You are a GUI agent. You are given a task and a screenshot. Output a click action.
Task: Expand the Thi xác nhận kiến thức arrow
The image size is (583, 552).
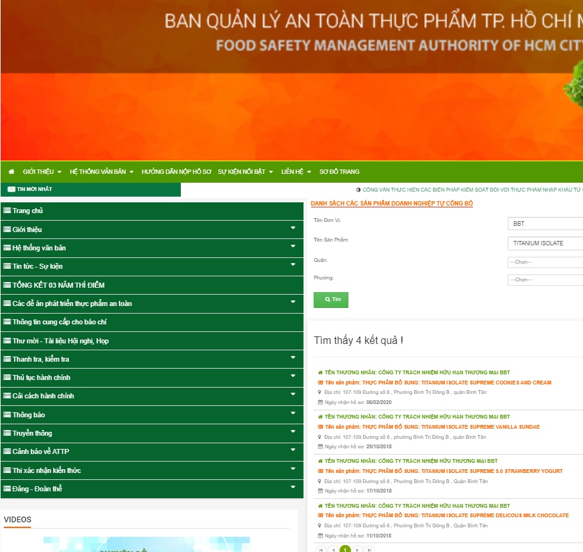293,469
